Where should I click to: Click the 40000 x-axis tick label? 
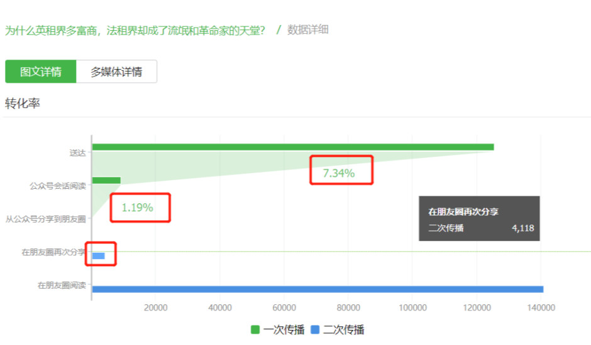tap(220, 308)
